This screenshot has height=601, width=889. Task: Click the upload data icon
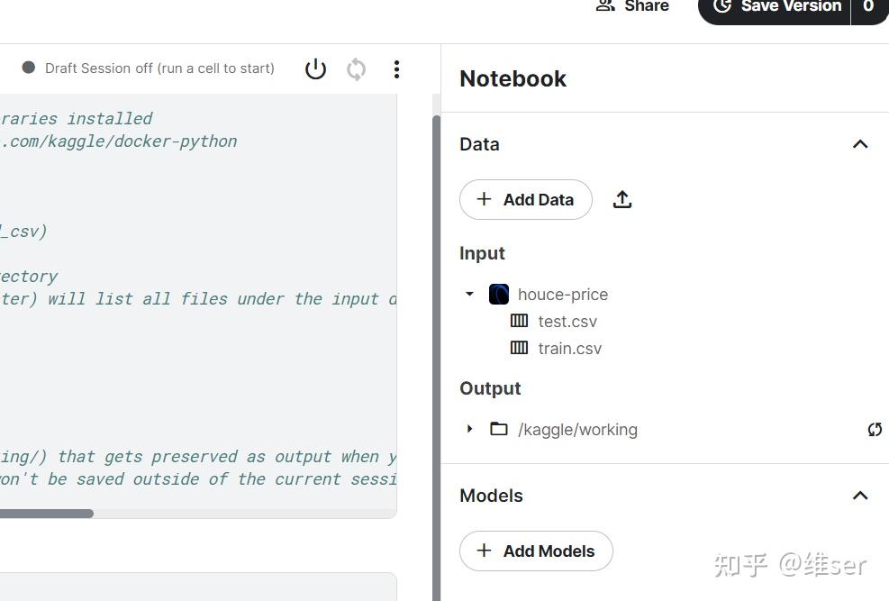[622, 199]
